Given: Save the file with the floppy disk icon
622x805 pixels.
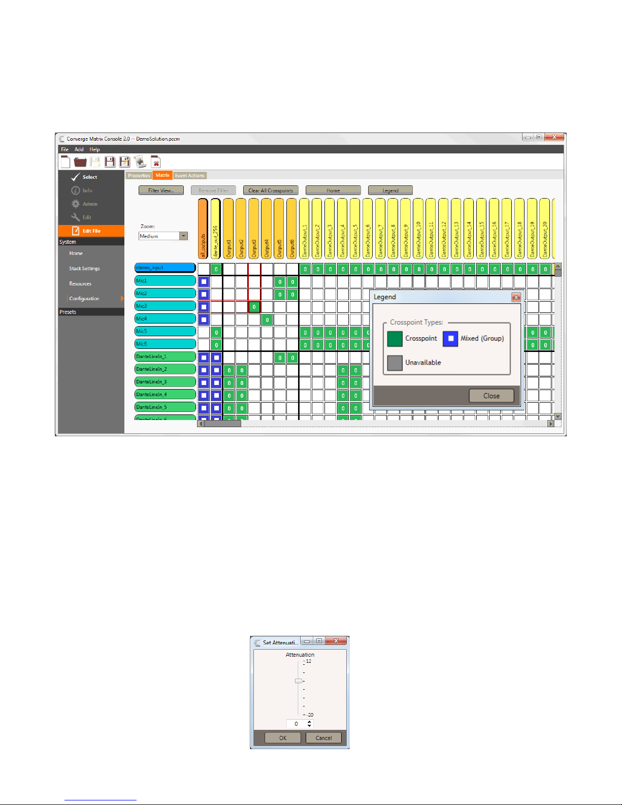Looking at the screenshot, I should tap(110, 162).
